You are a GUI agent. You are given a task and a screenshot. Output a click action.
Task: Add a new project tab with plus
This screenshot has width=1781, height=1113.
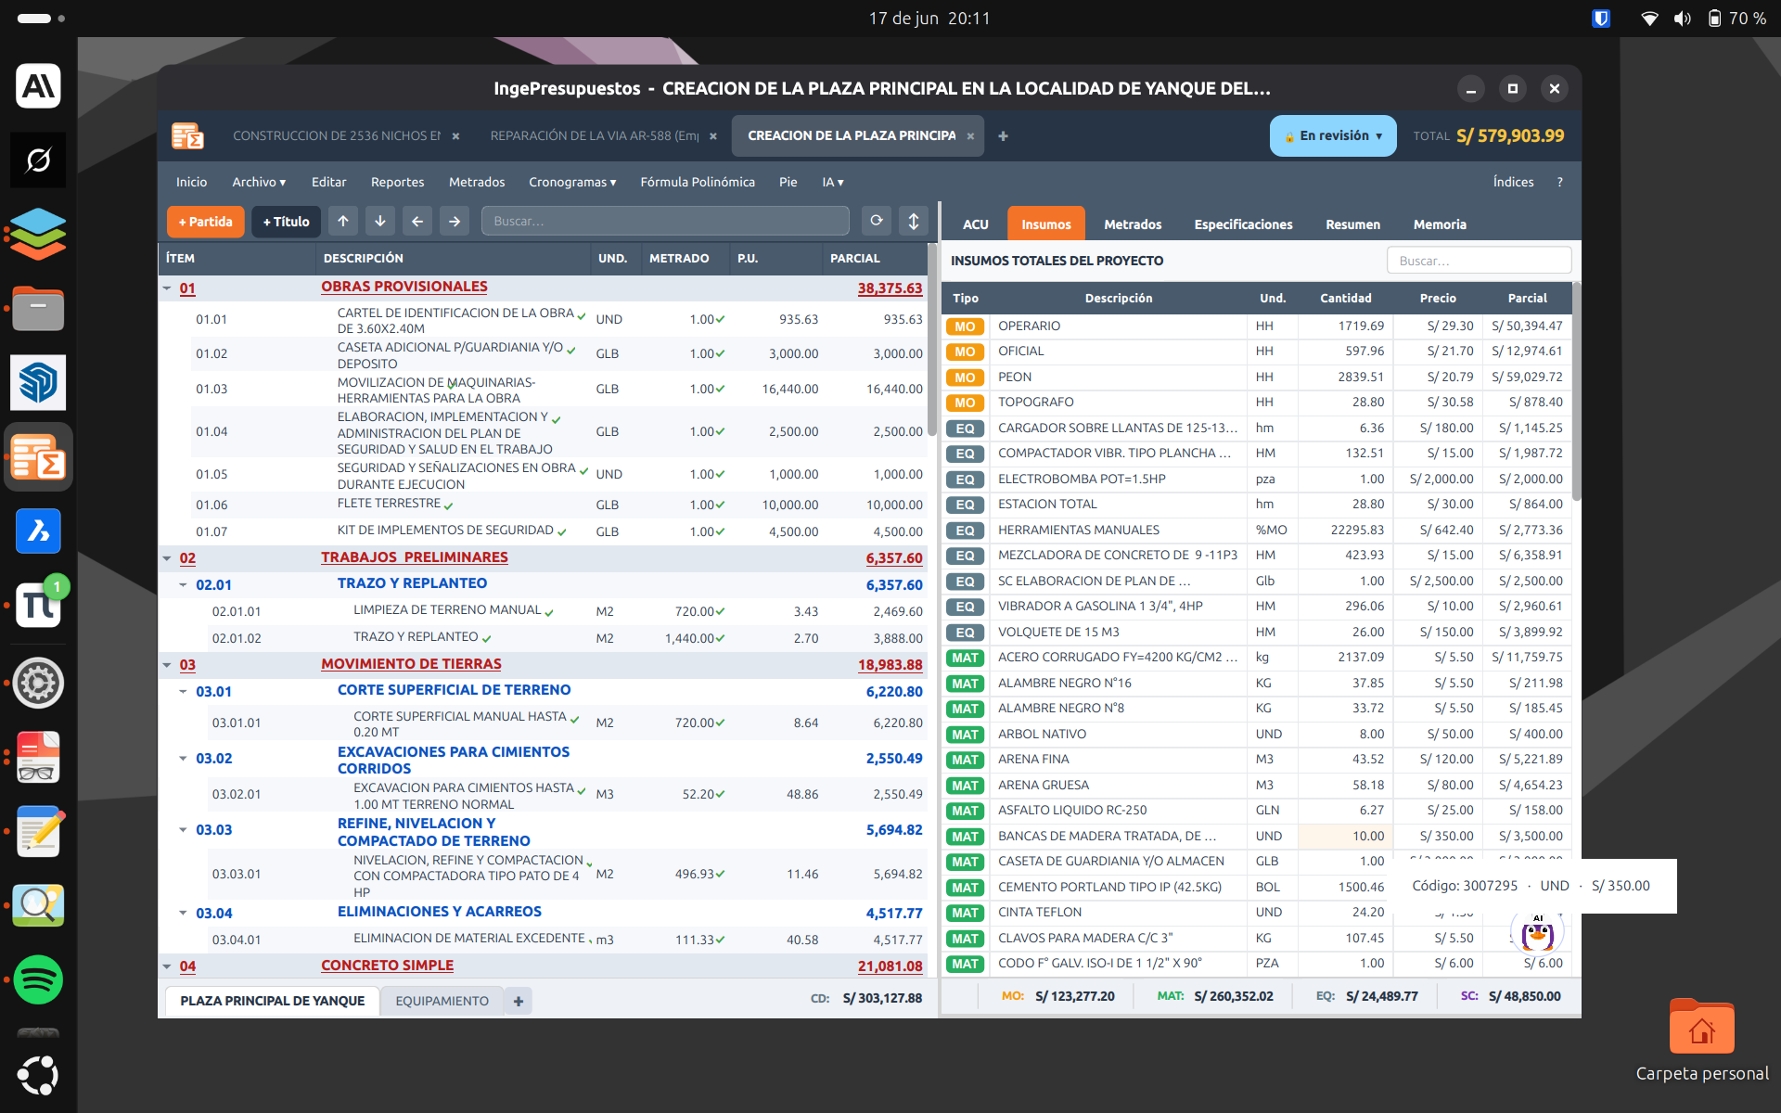coord(1003,136)
